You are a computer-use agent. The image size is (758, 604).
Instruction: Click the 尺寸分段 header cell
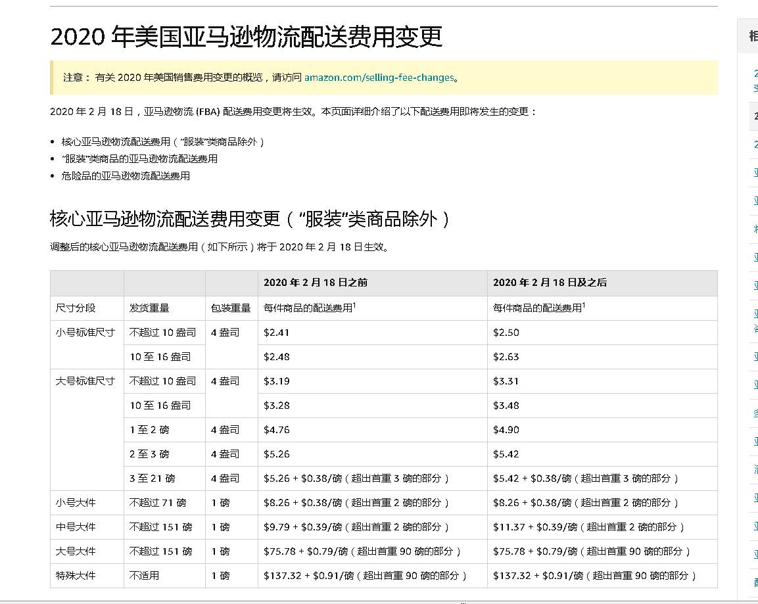coord(76,308)
